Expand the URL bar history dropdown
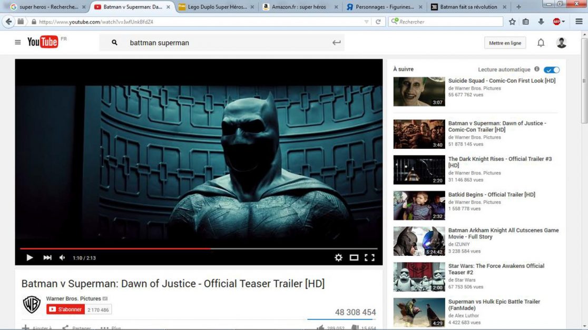 click(x=366, y=22)
